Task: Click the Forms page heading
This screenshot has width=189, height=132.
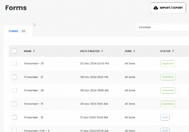Action: 16,8
